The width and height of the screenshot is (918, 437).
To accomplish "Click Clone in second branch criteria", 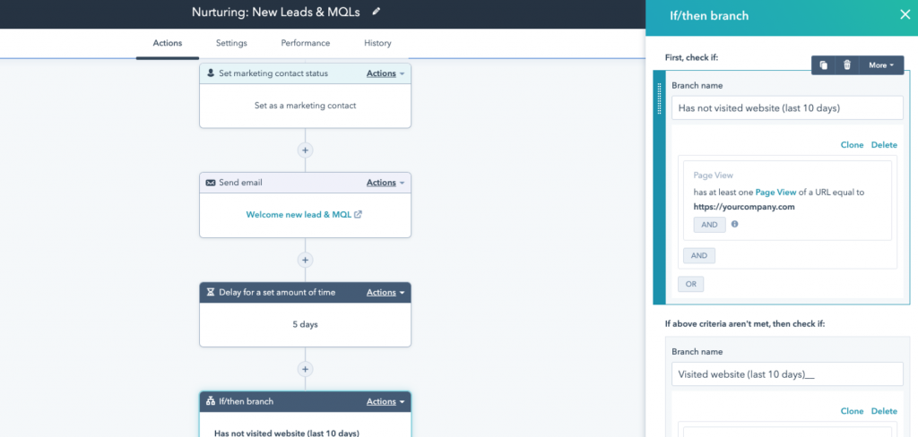I will [852, 411].
